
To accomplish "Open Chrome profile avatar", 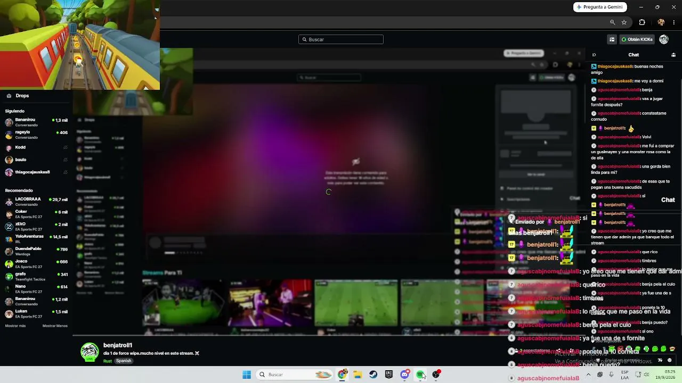I will 661,22.
